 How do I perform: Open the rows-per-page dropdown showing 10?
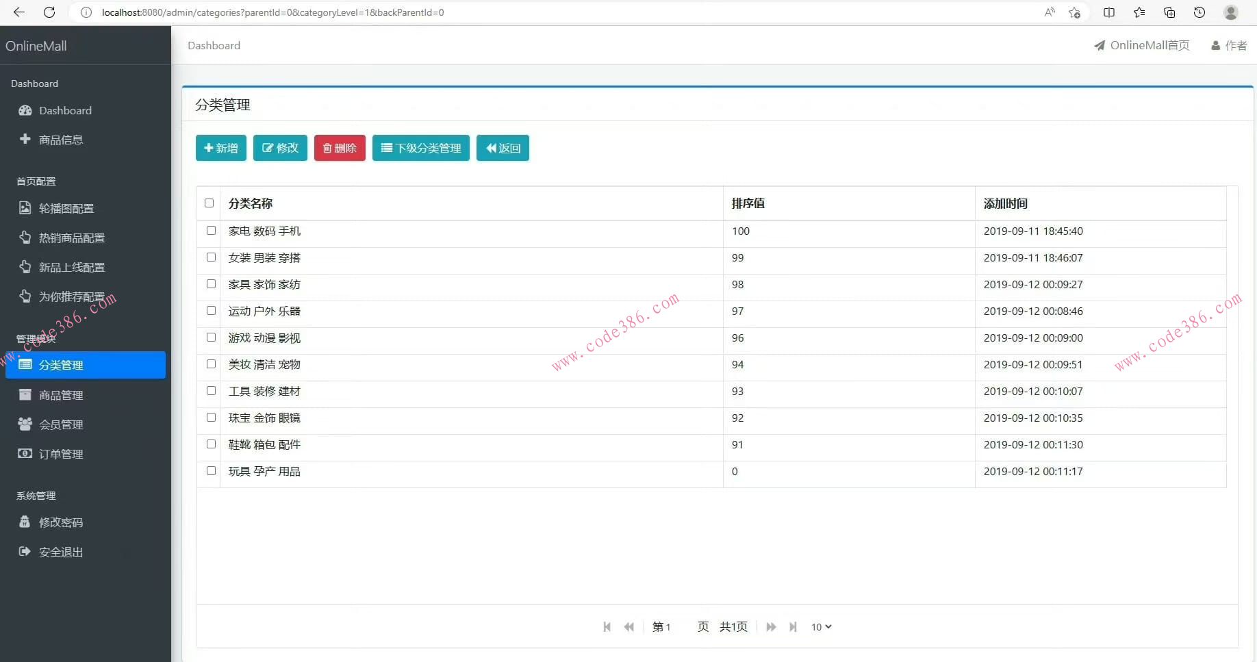[821, 627]
